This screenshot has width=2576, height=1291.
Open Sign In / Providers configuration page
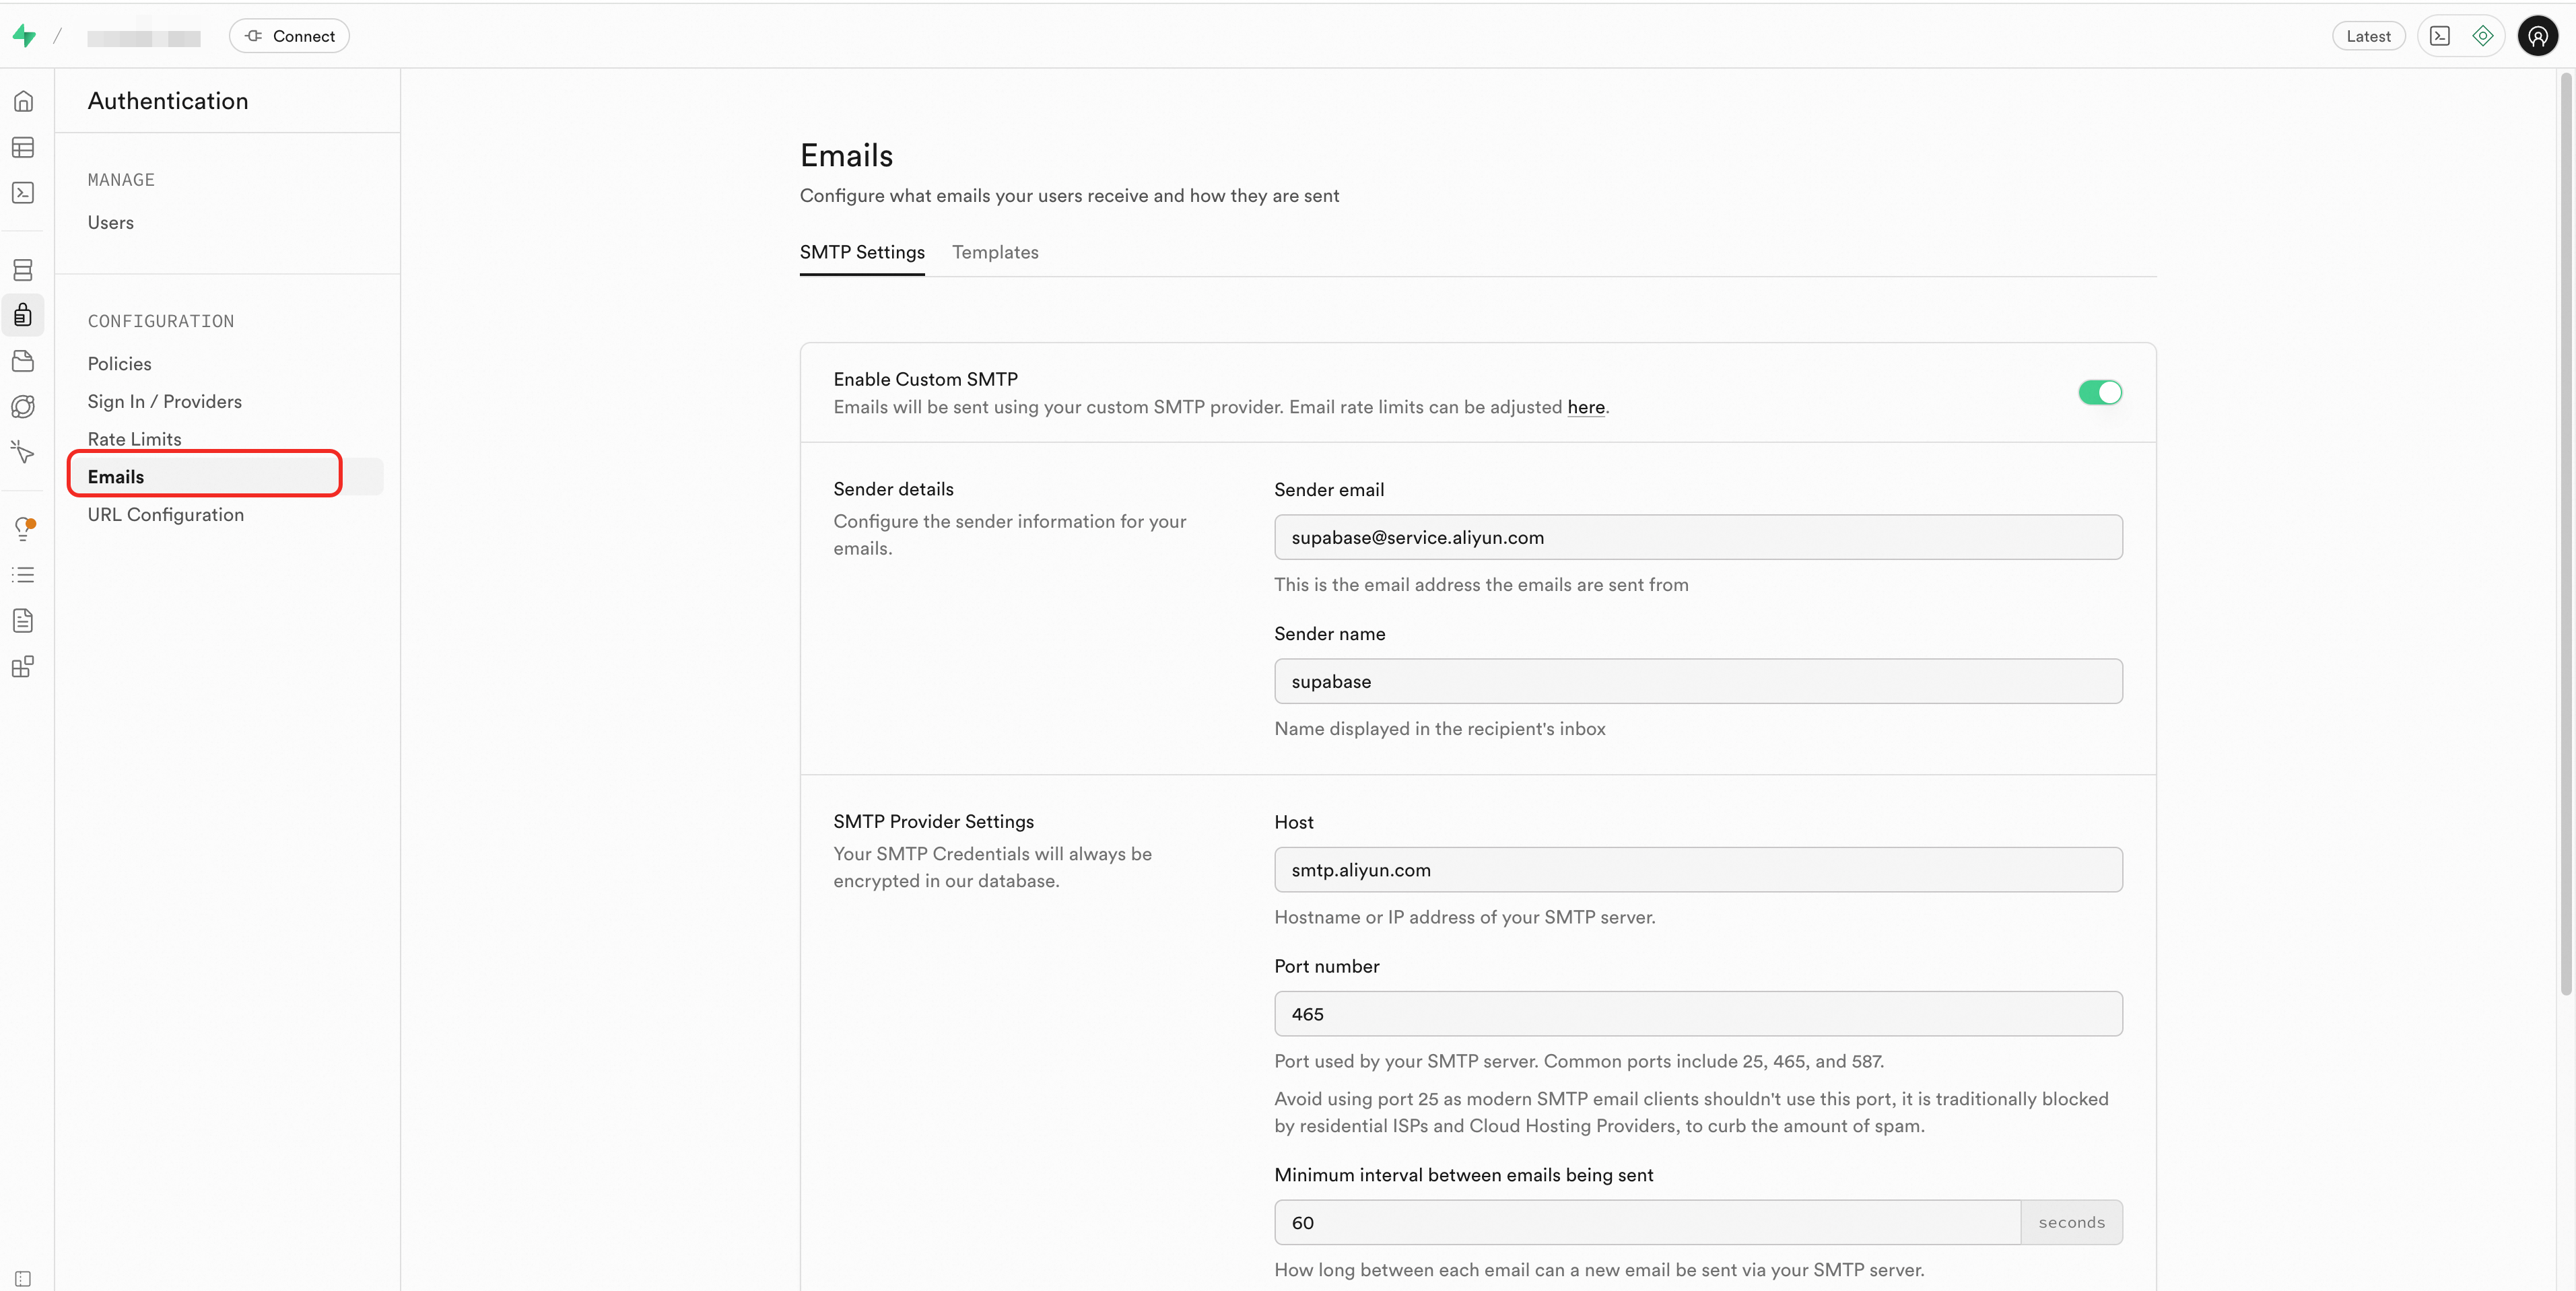pos(165,401)
